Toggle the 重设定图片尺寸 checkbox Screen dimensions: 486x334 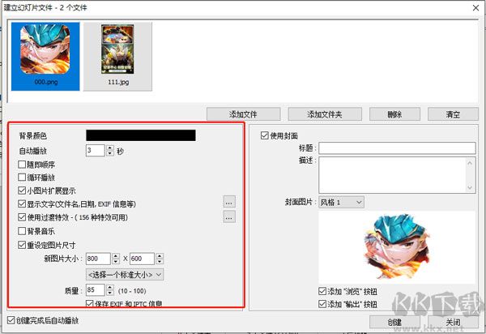tap(22, 245)
